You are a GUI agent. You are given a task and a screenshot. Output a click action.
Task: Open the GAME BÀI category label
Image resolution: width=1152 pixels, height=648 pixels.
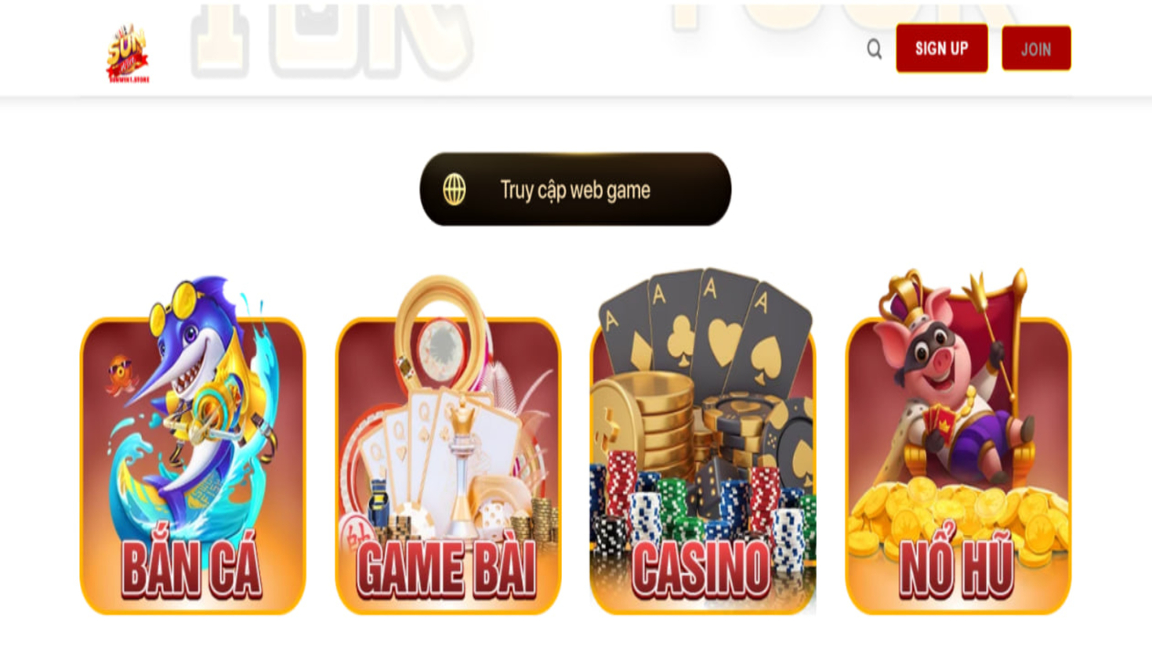coord(447,567)
